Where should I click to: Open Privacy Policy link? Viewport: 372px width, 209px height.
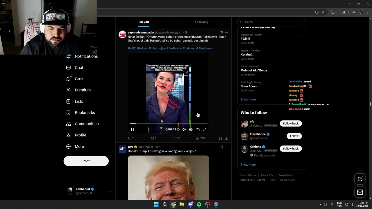click(x=268, y=175)
